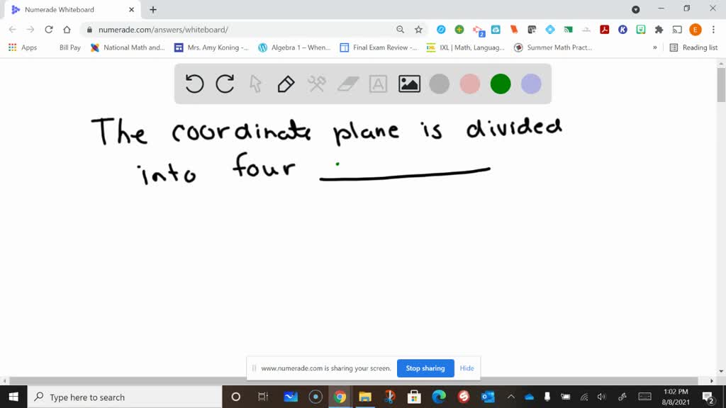Open the Text tool on the whiteboard
This screenshot has height=408, width=726.
[377, 84]
